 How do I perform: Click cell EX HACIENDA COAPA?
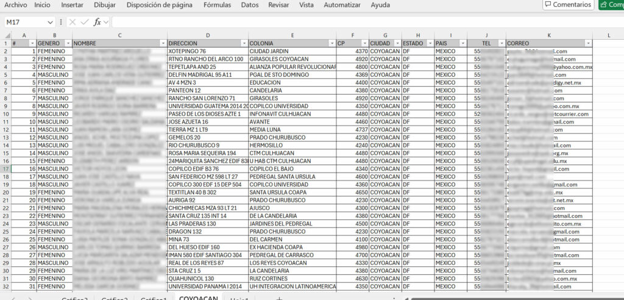[292, 248]
